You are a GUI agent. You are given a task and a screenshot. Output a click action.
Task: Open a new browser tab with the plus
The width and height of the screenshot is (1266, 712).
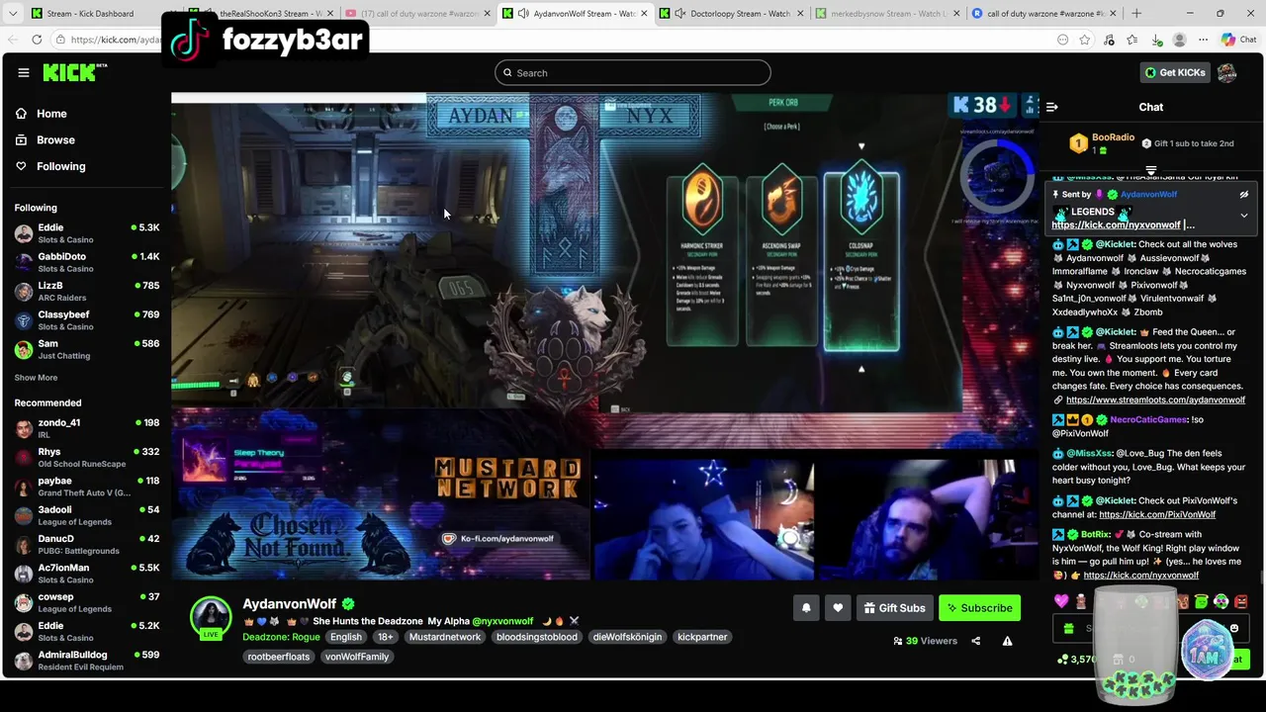coord(1136,14)
